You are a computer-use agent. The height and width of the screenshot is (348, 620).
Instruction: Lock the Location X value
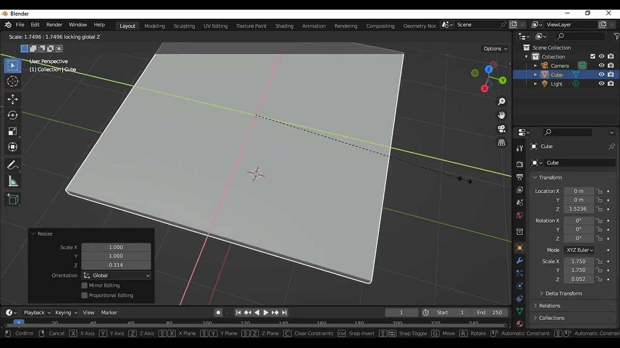(x=600, y=191)
